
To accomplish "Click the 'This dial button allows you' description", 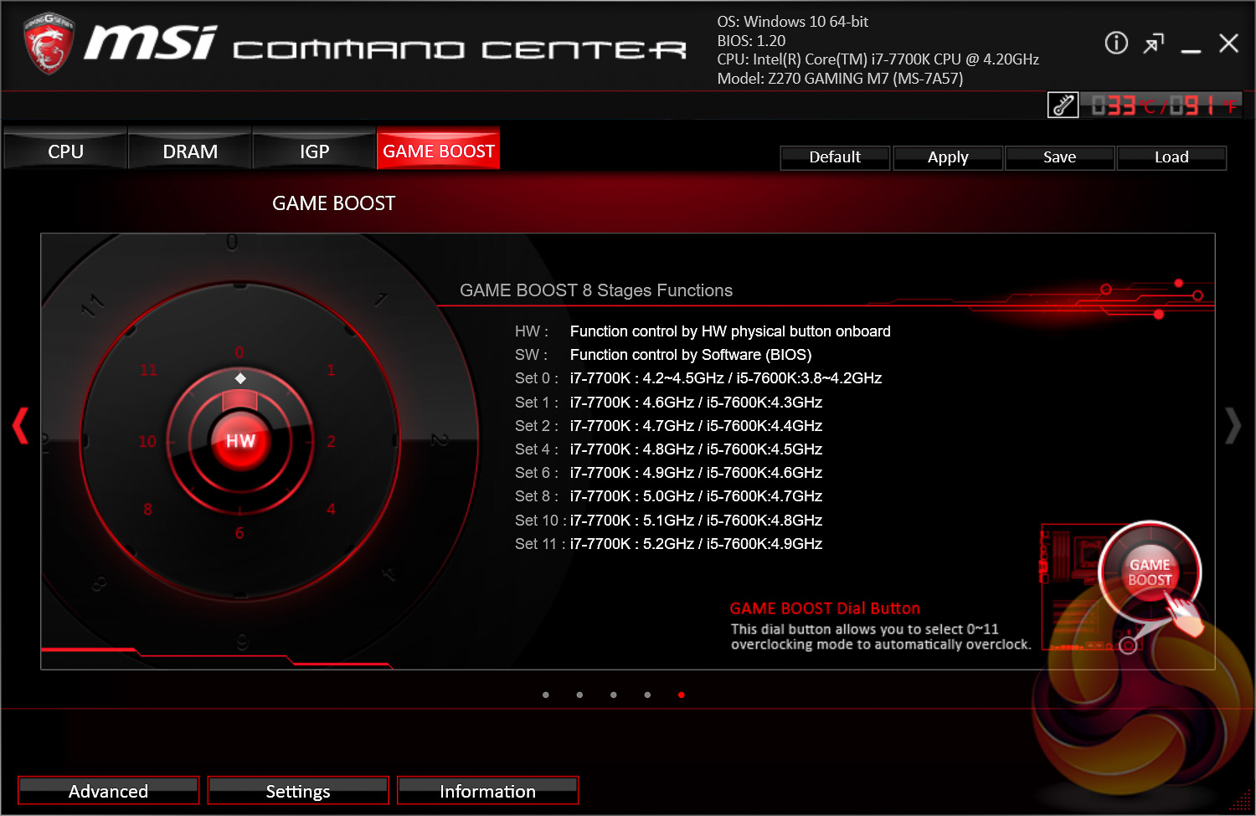I will coord(881,637).
